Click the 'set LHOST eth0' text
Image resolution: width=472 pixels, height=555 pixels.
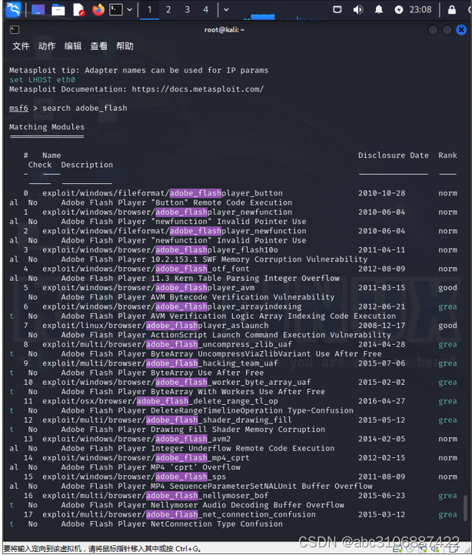tap(42, 79)
